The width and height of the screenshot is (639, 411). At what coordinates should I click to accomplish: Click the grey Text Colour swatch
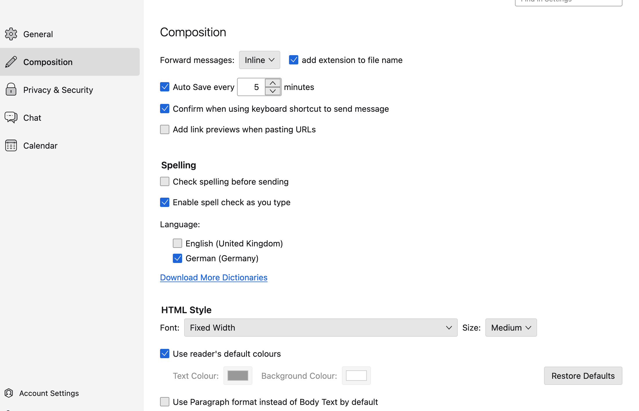pyautogui.click(x=238, y=376)
